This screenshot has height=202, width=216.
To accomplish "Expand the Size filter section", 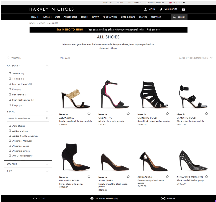I will (47, 171).
